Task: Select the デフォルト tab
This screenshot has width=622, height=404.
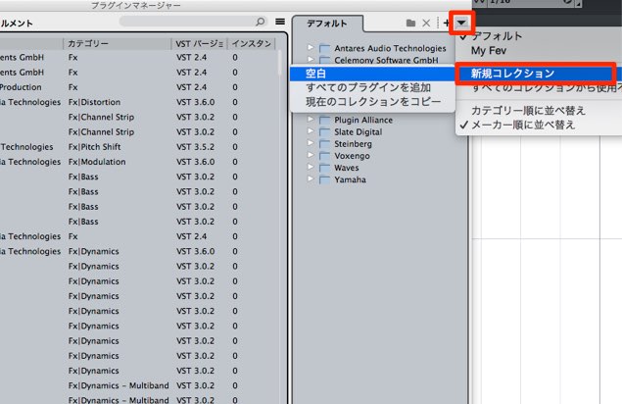Action: click(x=327, y=24)
